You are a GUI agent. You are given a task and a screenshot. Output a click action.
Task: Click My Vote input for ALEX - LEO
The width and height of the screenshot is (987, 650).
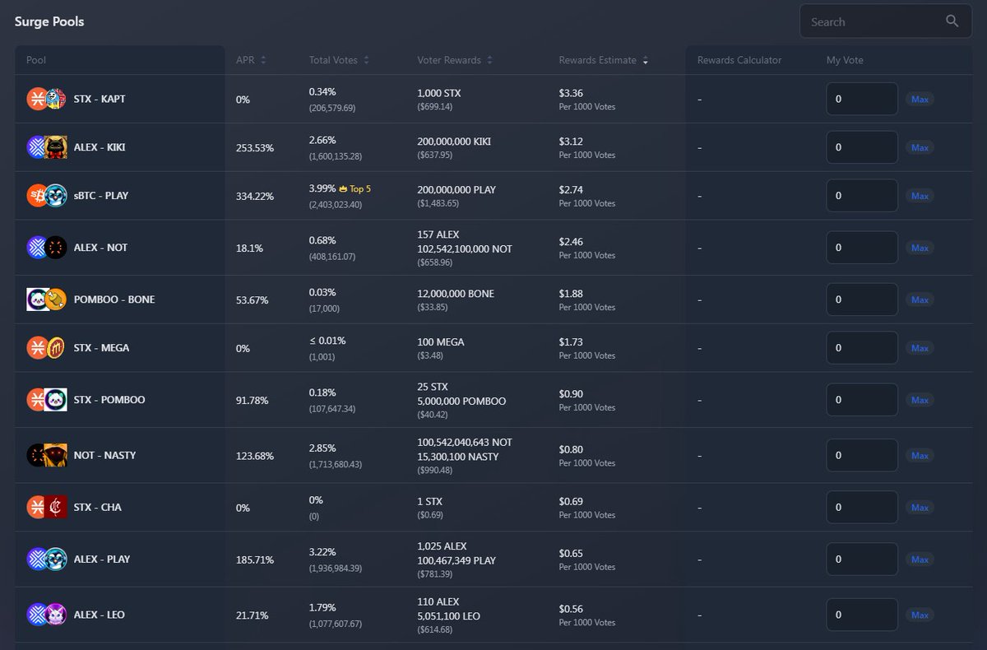[x=862, y=615]
